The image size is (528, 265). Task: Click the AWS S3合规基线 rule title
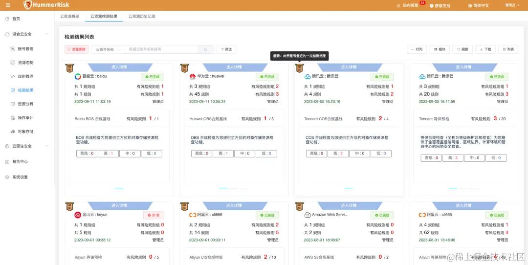click(319, 257)
